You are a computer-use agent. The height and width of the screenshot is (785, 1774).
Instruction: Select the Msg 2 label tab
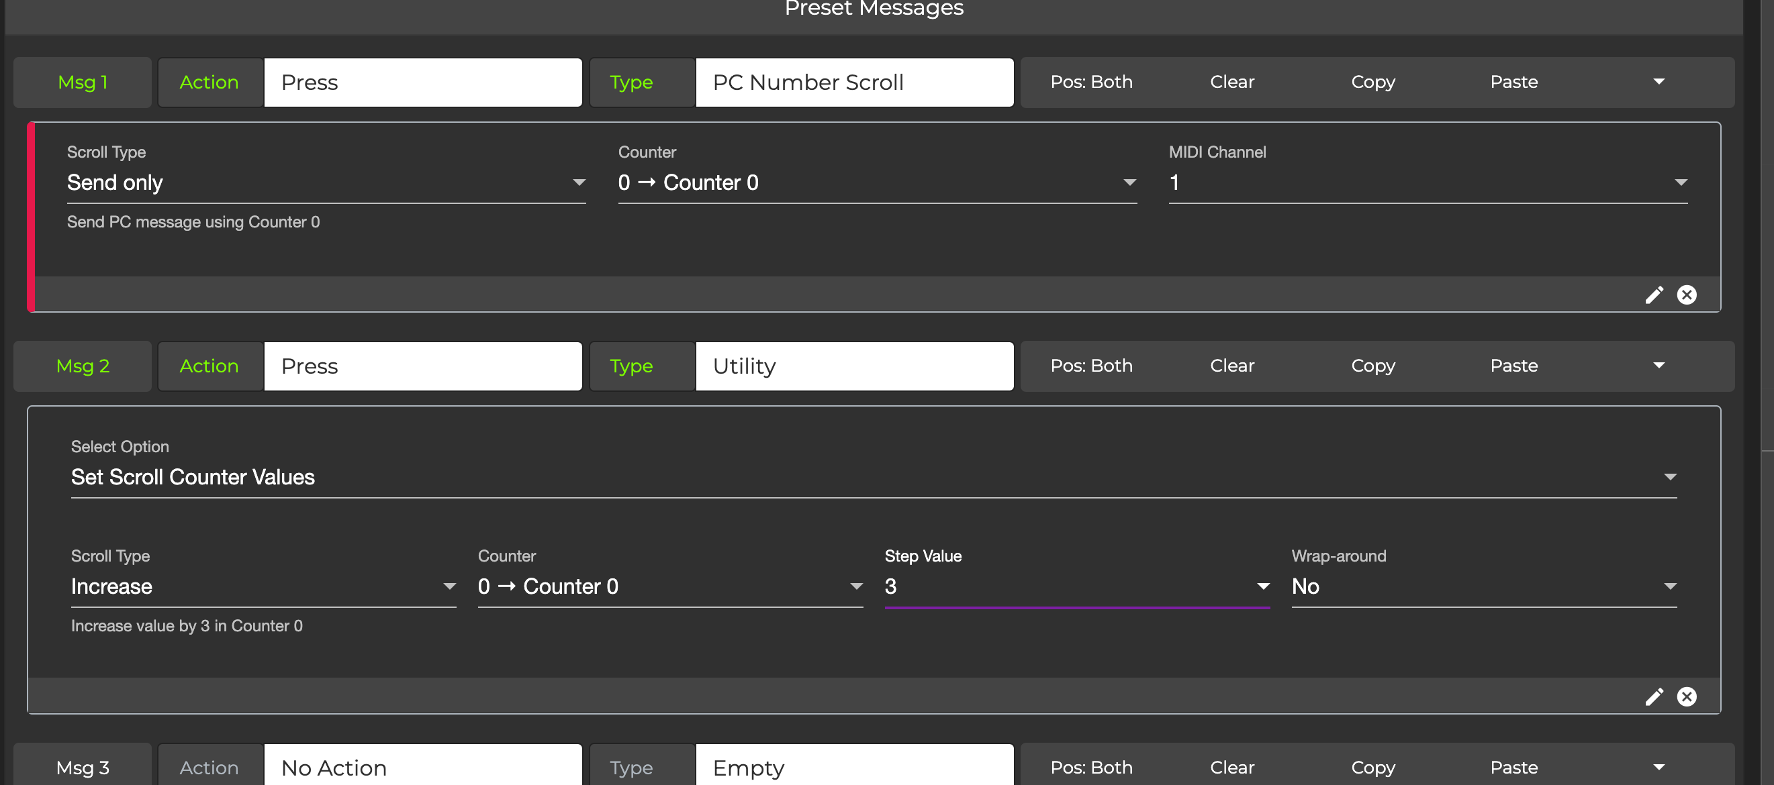point(83,366)
